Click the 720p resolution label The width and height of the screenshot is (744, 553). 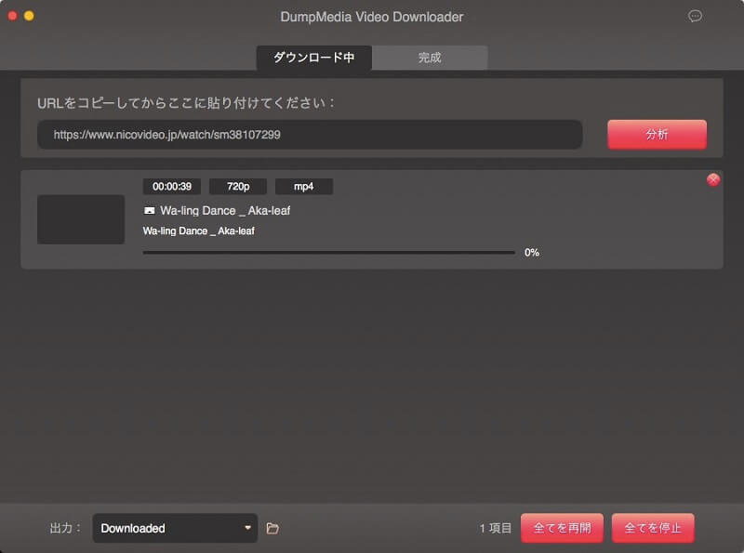tap(238, 187)
